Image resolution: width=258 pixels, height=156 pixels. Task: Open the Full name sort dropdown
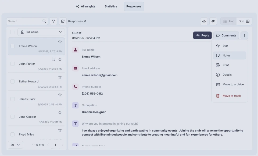tap(41, 32)
